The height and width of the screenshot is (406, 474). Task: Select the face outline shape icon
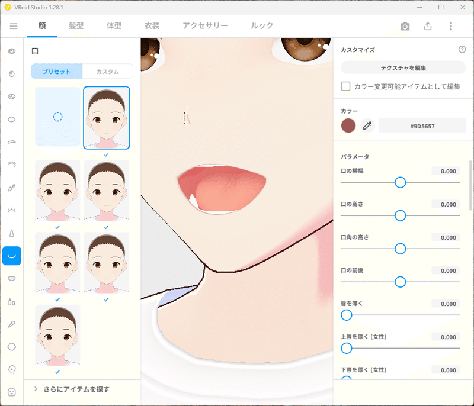click(x=12, y=347)
